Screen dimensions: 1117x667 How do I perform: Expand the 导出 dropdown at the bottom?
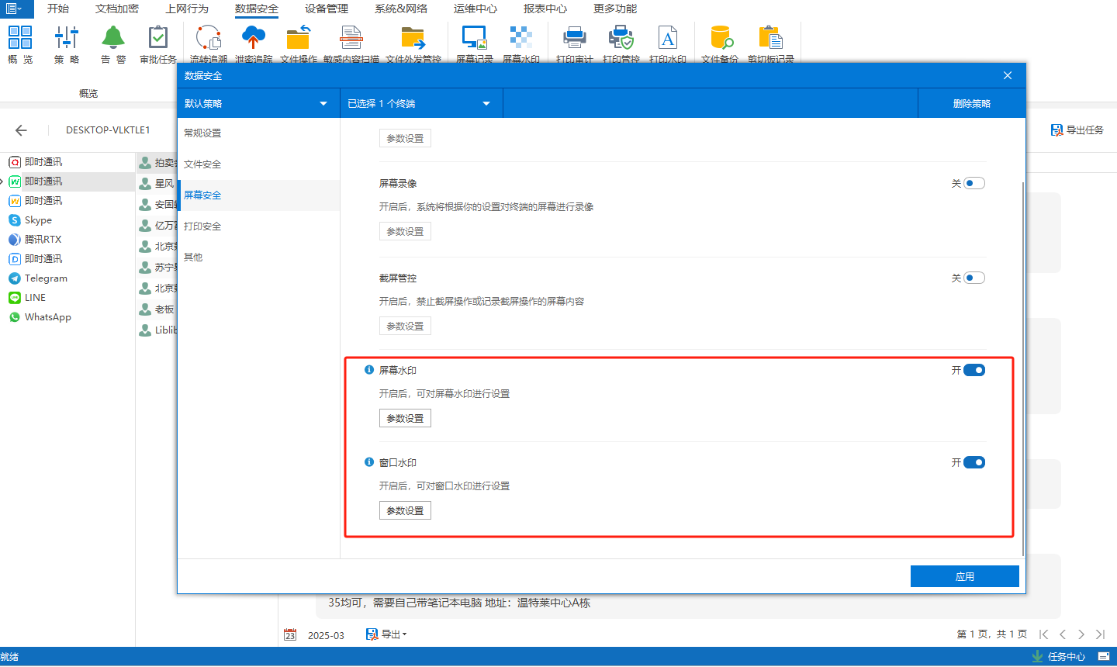coord(387,634)
